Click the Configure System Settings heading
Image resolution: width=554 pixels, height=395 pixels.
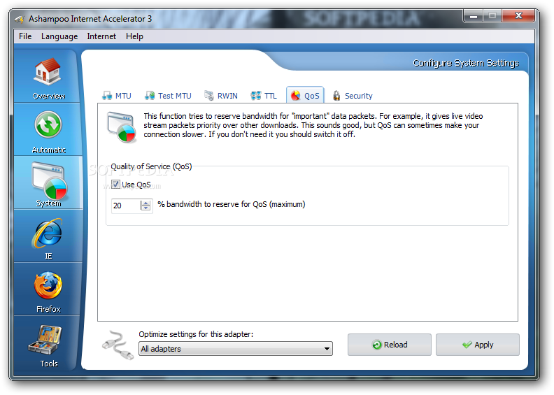pyautogui.click(x=466, y=63)
